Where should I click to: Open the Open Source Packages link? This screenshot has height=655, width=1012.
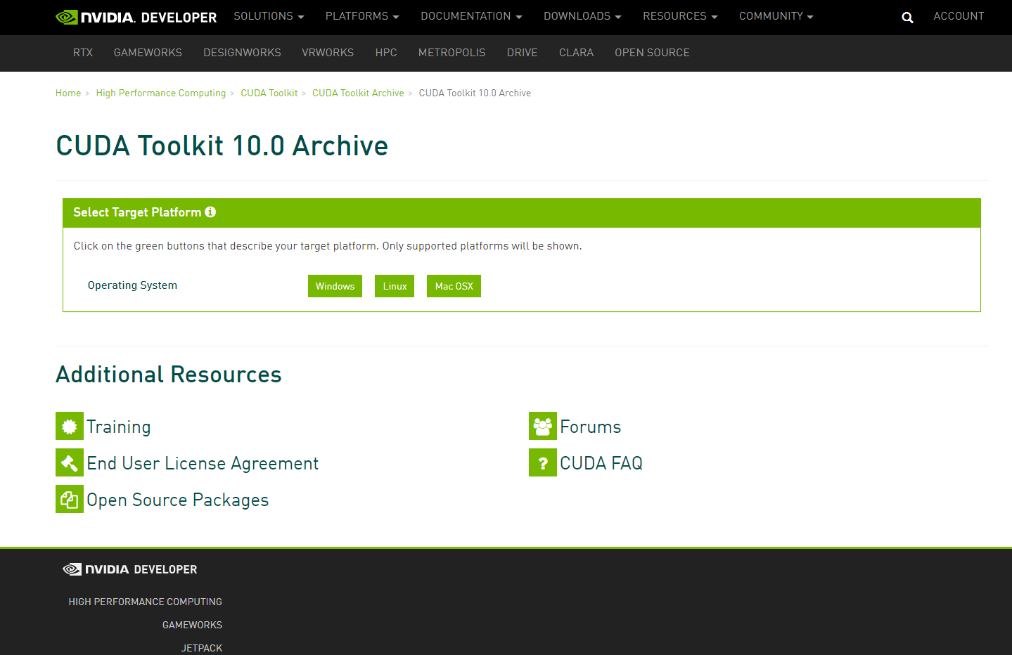click(178, 500)
